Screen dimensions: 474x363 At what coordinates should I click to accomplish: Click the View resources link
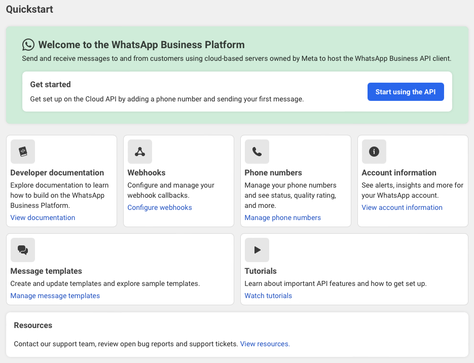click(x=265, y=344)
